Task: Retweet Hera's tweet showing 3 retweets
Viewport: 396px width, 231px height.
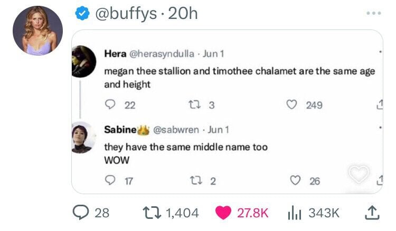Action: [195, 105]
